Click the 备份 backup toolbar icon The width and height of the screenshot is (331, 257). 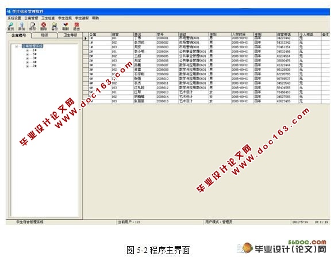(55, 26)
